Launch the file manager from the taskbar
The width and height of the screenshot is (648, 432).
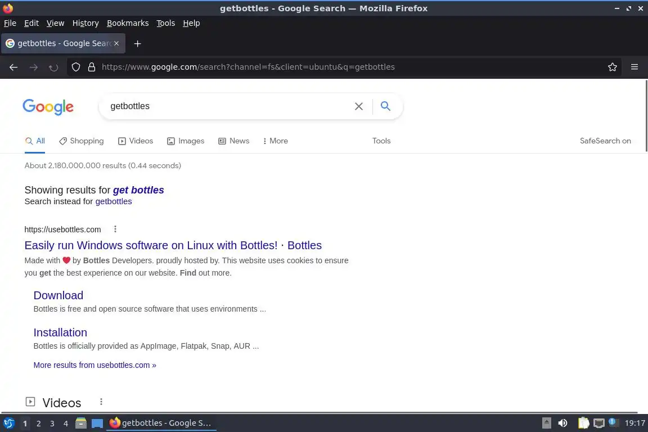81,423
